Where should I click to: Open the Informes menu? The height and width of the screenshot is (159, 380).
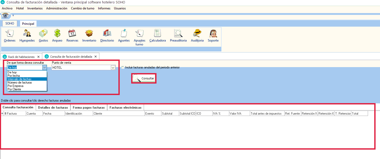[104, 8]
